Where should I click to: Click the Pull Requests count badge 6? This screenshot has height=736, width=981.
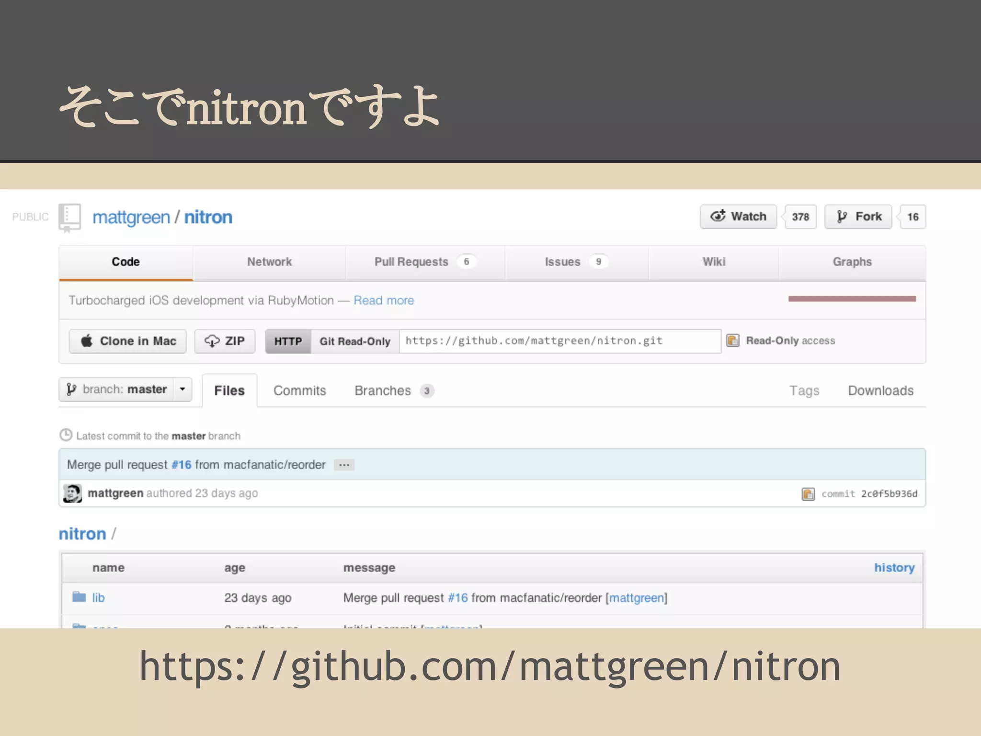466,262
